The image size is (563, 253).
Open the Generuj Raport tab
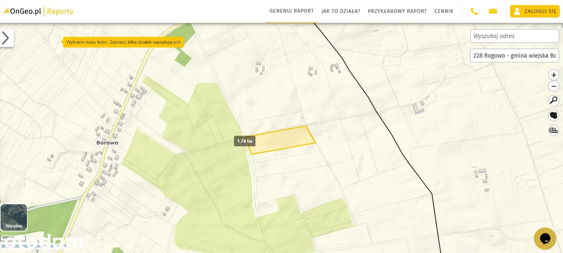tap(292, 11)
